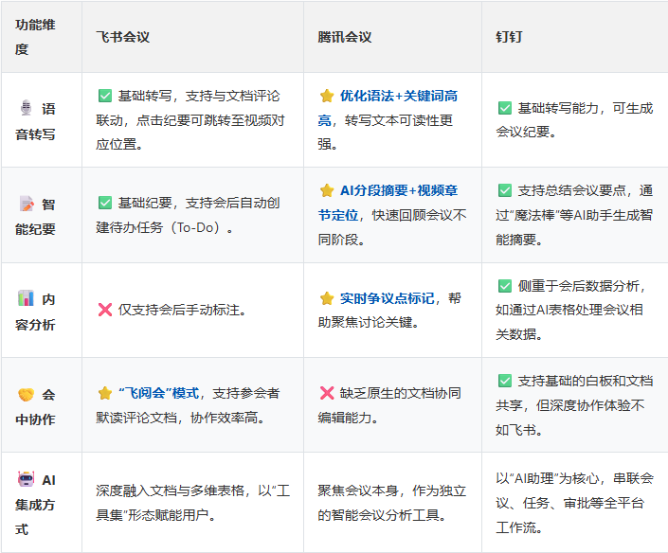Click the text 助聚焦讨论关键

coord(368,322)
